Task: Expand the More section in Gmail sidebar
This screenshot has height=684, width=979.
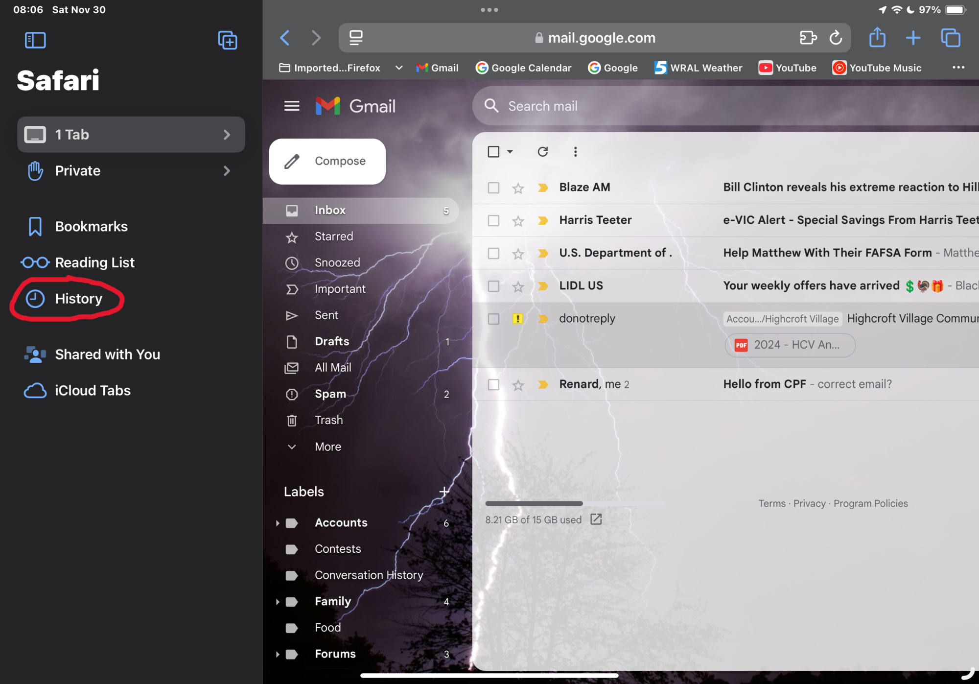Action: [x=327, y=447]
